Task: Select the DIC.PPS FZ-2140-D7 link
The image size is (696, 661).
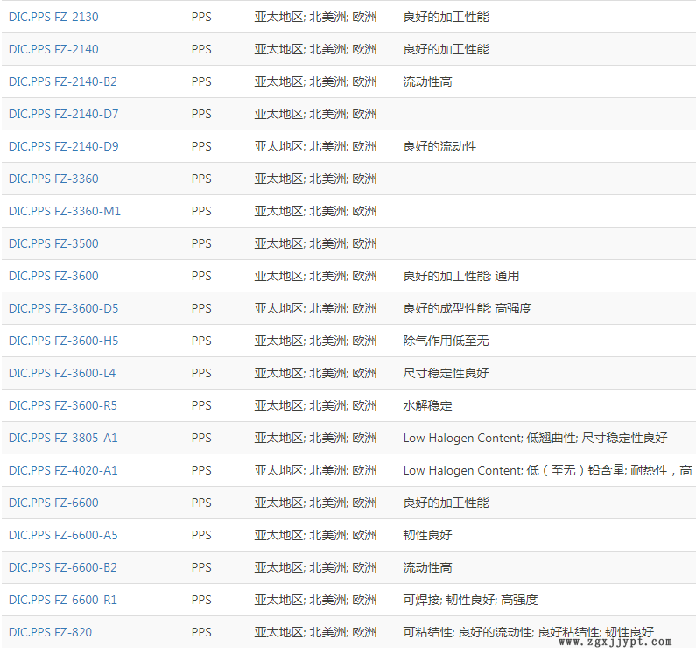Action: 63,114
